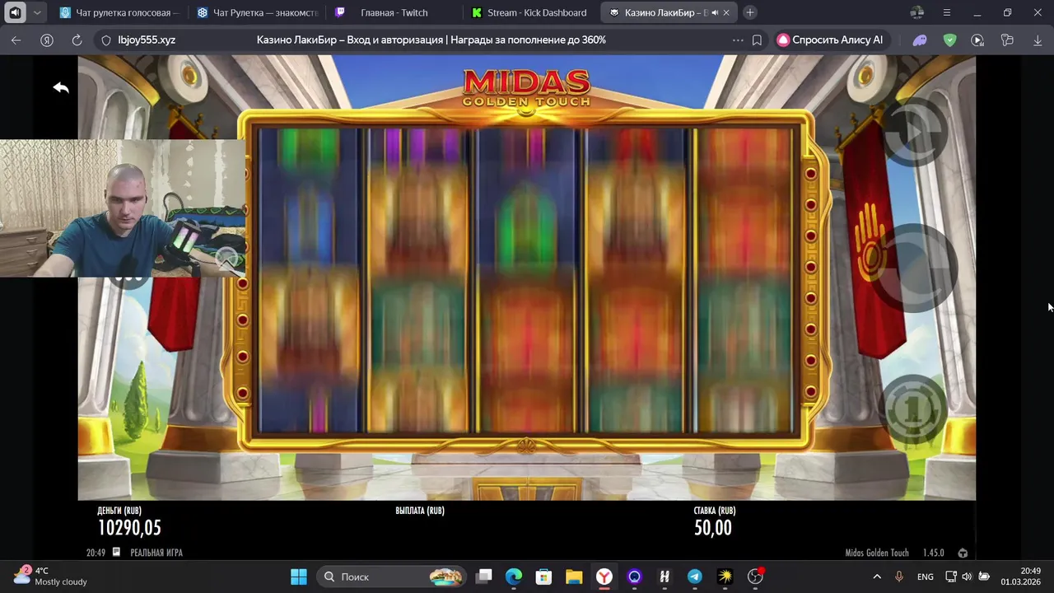Click the lbjoy555.xyz address field
1054x593 pixels.
(x=147, y=40)
